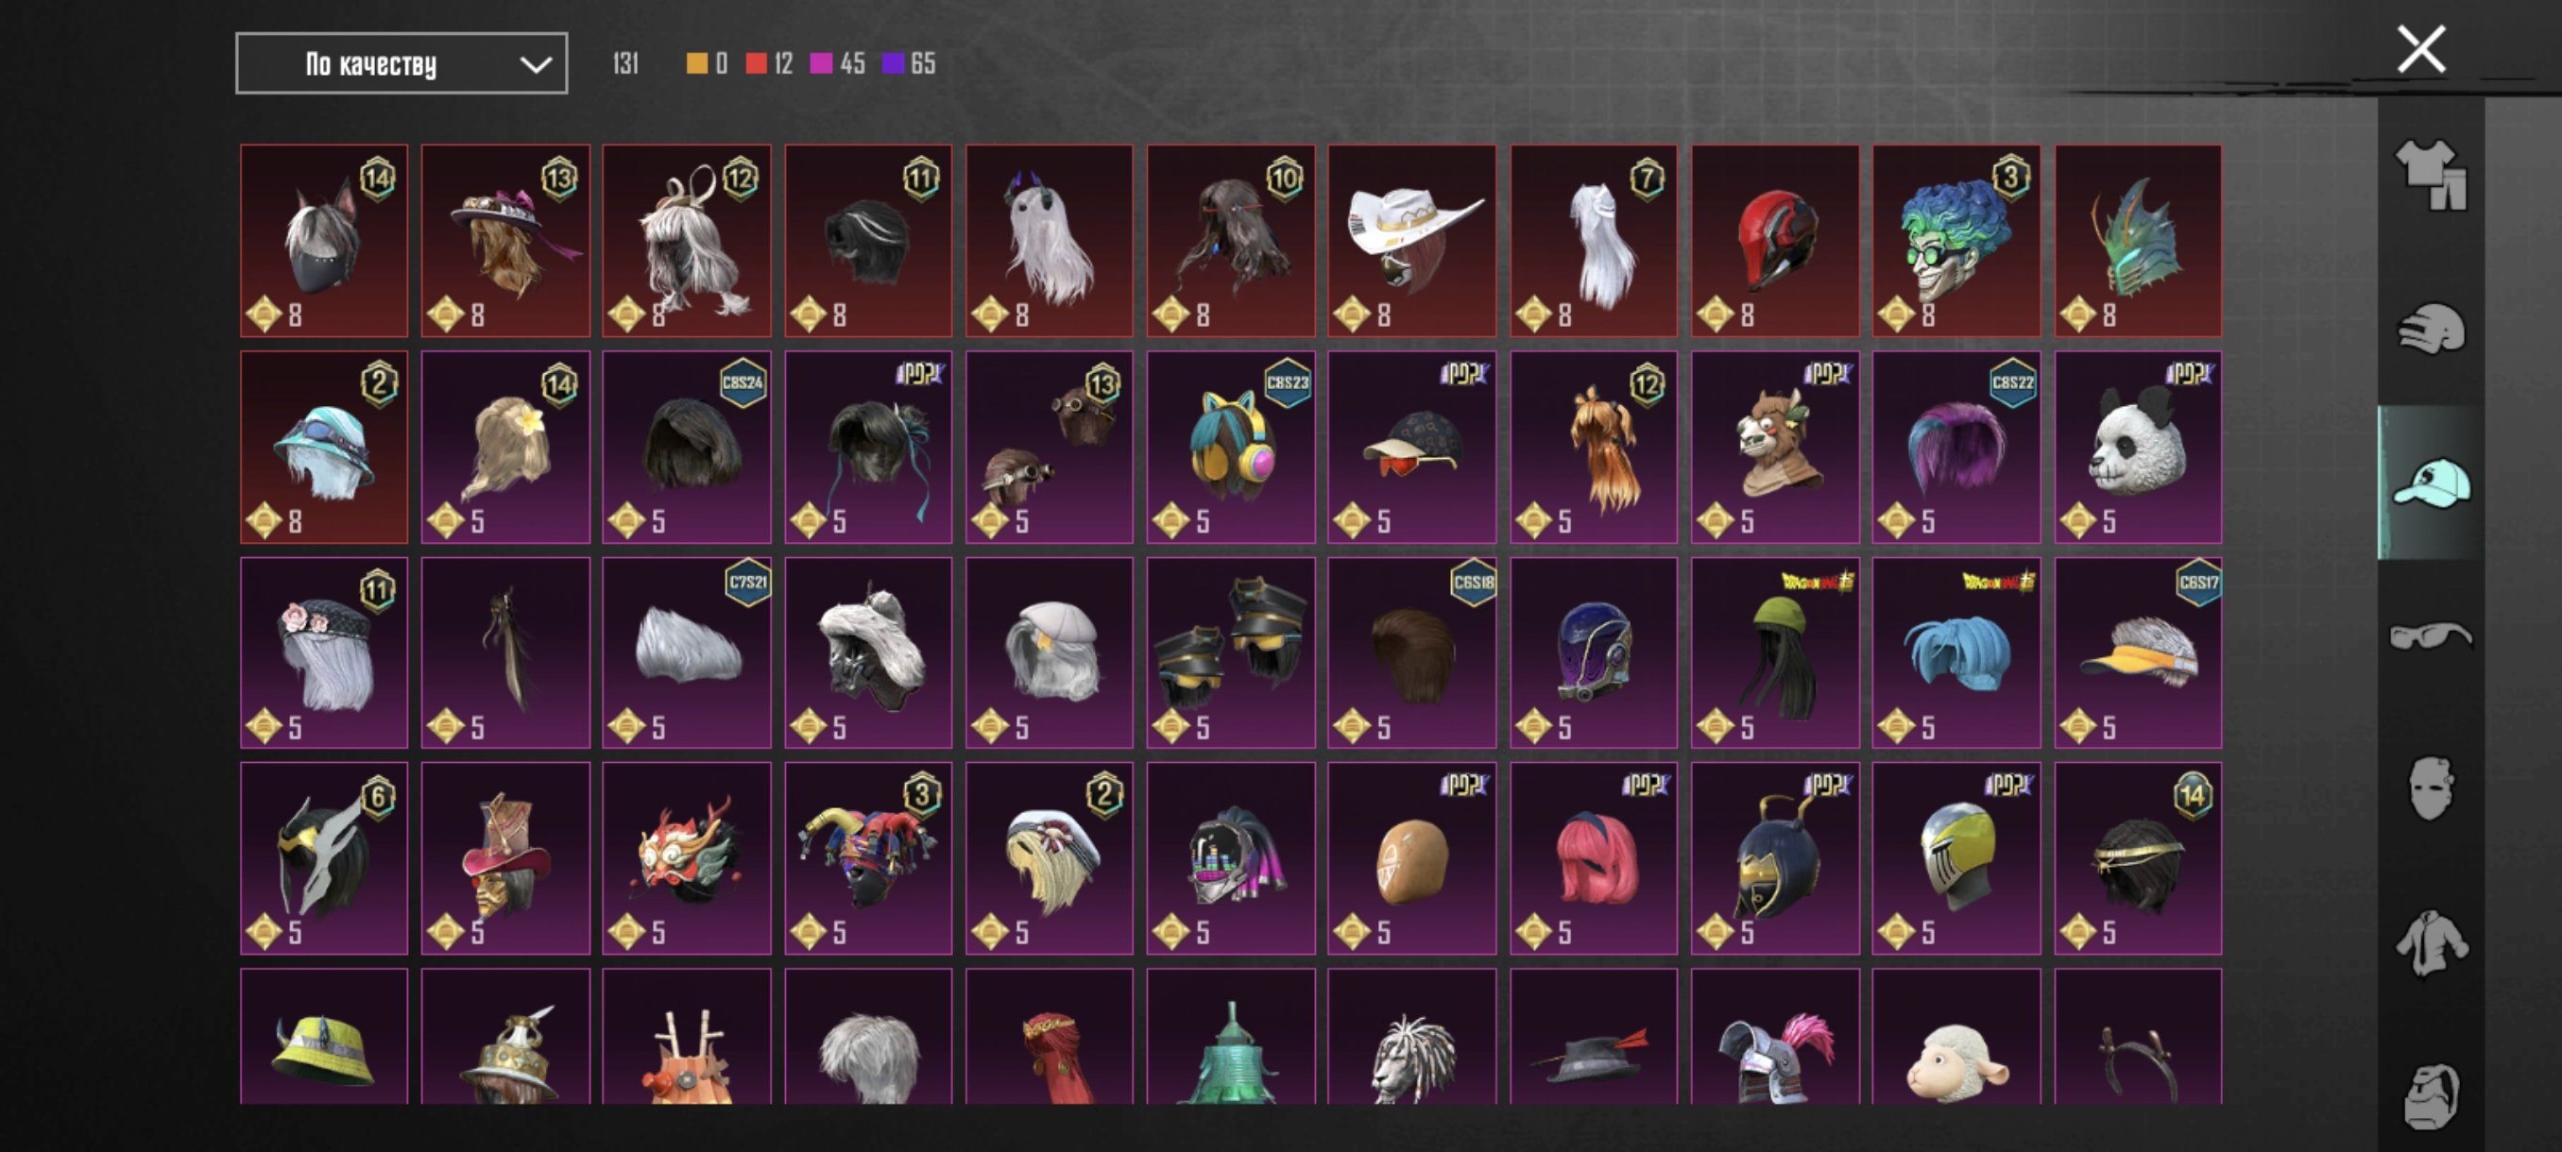Select the sheep head item

tap(1956, 1036)
